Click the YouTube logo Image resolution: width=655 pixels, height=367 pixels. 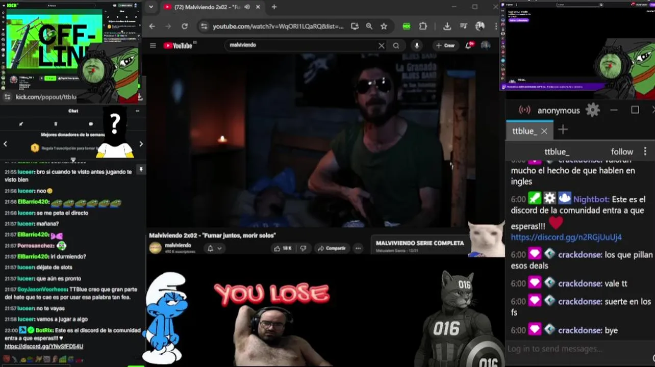pyautogui.click(x=178, y=46)
